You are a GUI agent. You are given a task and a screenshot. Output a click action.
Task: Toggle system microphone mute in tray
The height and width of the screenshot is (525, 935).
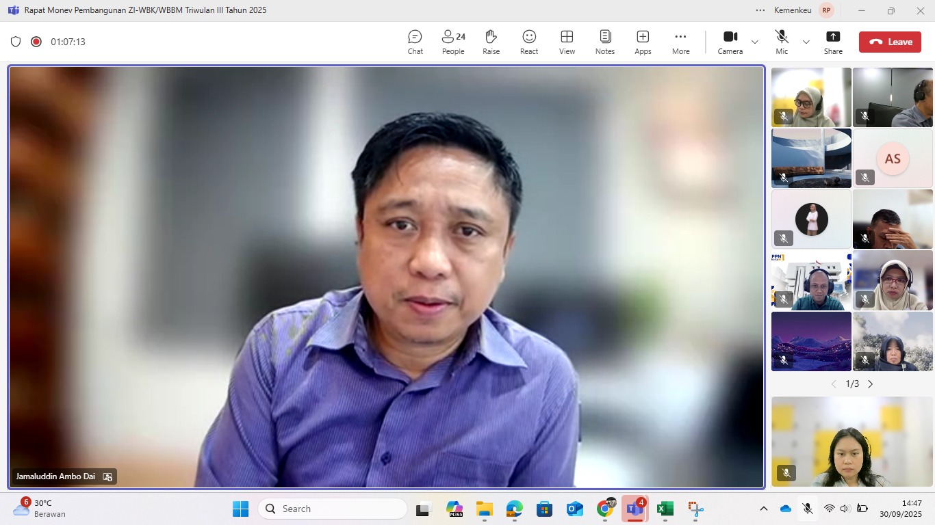coord(808,509)
